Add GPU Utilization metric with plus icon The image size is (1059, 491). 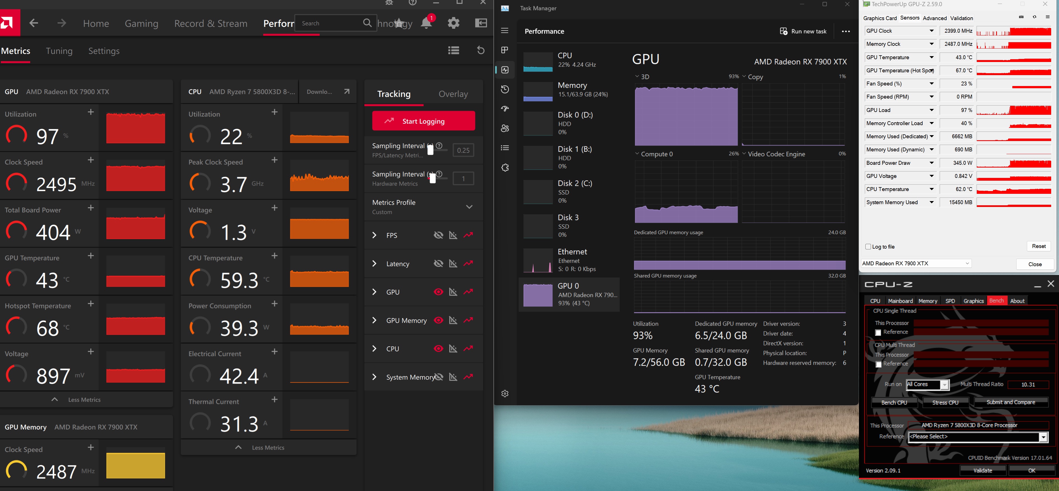[91, 112]
